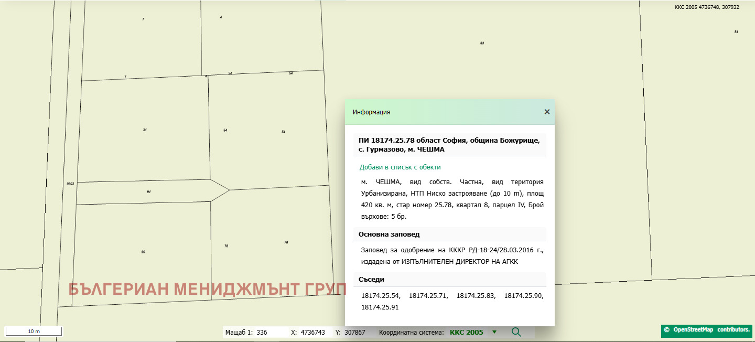The image size is (755, 342).
Task: Select parcel 91 on the map
Action: point(149,192)
